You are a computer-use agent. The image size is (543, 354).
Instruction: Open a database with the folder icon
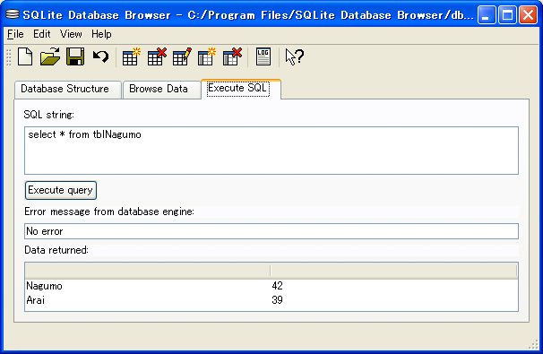(x=50, y=56)
